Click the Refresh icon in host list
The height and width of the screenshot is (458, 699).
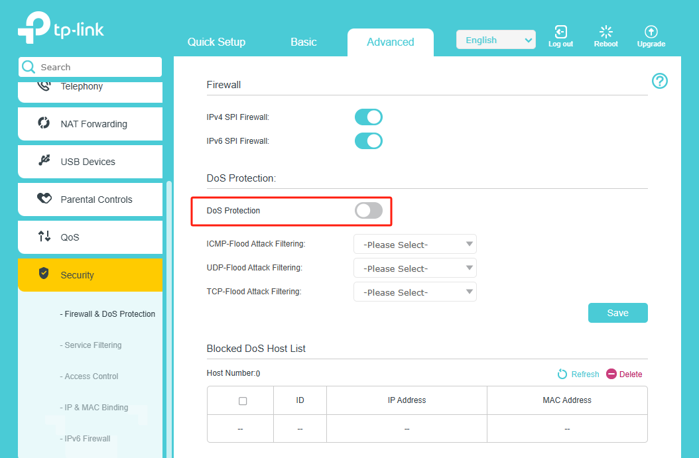[562, 374]
